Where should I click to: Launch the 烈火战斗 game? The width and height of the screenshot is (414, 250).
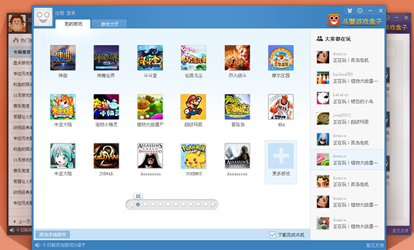tap(237, 58)
